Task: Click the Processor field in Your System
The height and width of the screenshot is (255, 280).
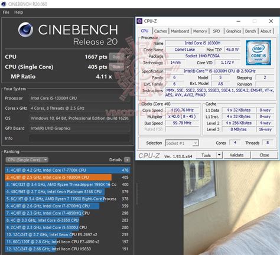Action: click(80, 98)
